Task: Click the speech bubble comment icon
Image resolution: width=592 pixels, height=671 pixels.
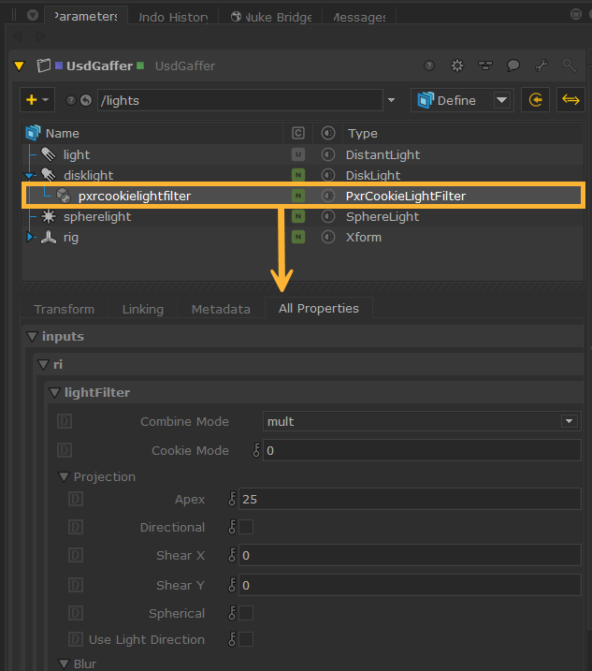Action: point(513,66)
